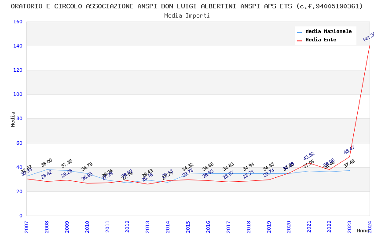Click the 'Anno' x-axis title
This screenshot has height=242, width=374.
click(363, 231)
